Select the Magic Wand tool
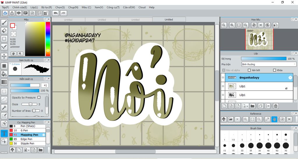Screen dimensions: 298x159 point(4,108)
